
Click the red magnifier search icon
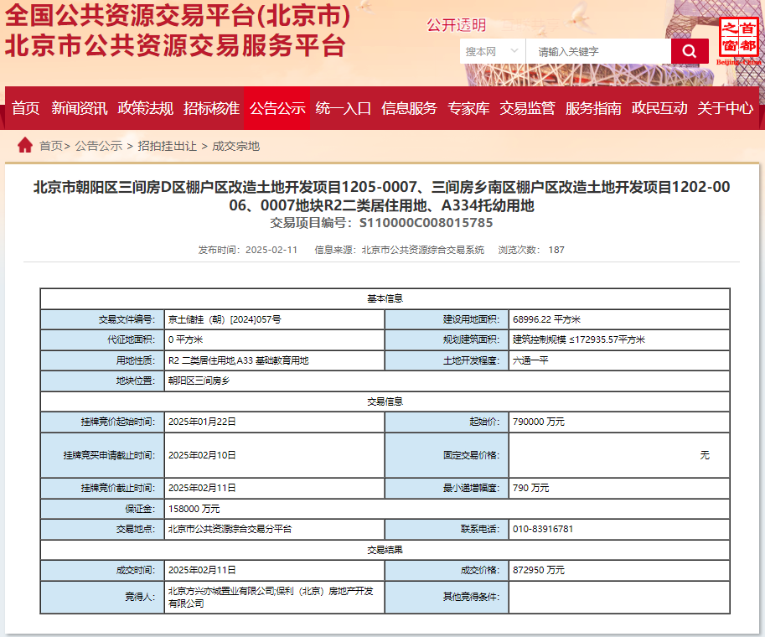click(689, 50)
